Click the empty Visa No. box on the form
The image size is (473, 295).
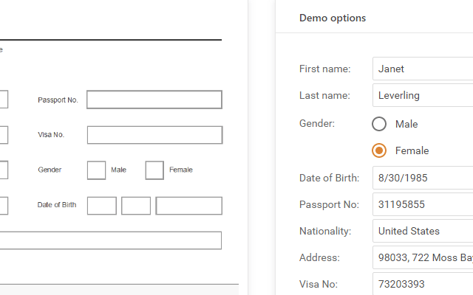pos(154,135)
